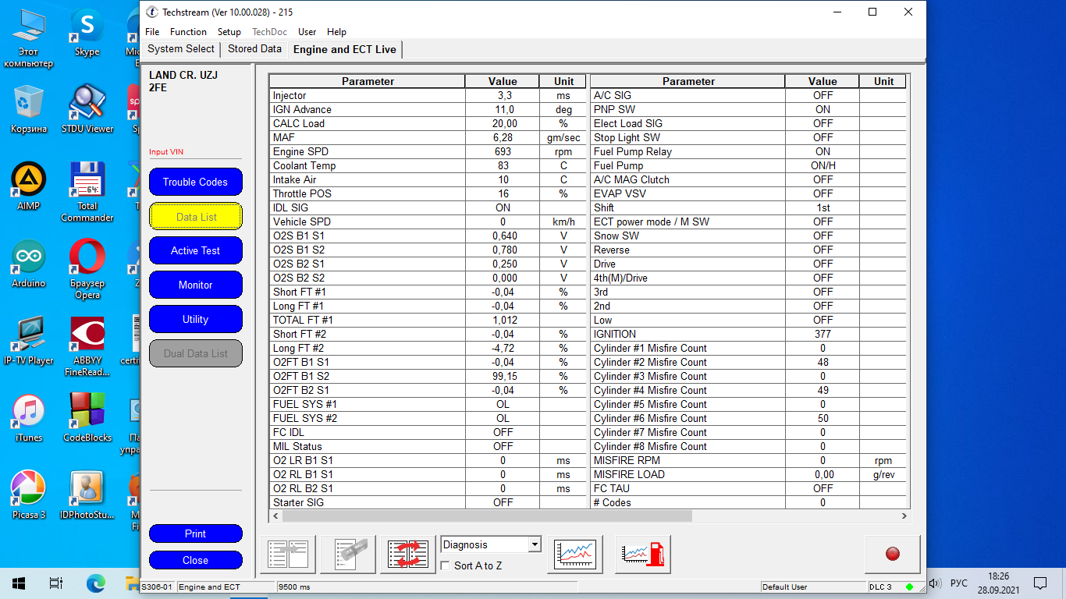Viewport: 1066px width, 599px height.
Task: Open Picasa 3 desktop shortcut
Action: pos(28,494)
